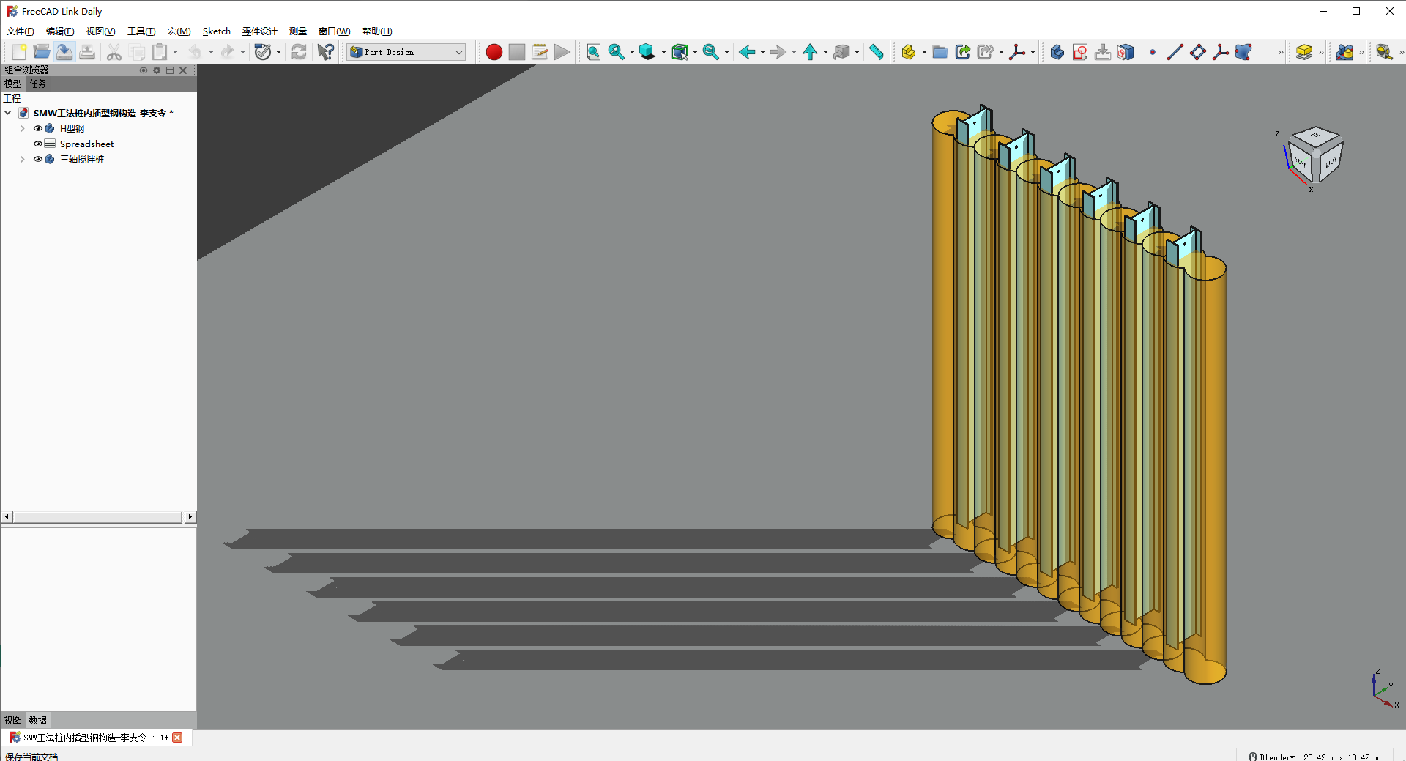Start macro recording with red circle
The height and width of the screenshot is (761, 1406).
pyautogui.click(x=494, y=52)
